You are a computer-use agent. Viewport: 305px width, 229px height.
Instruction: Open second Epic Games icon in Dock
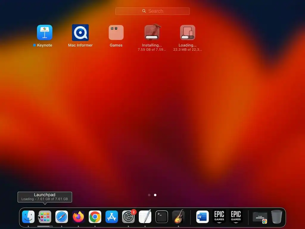(x=236, y=217)
